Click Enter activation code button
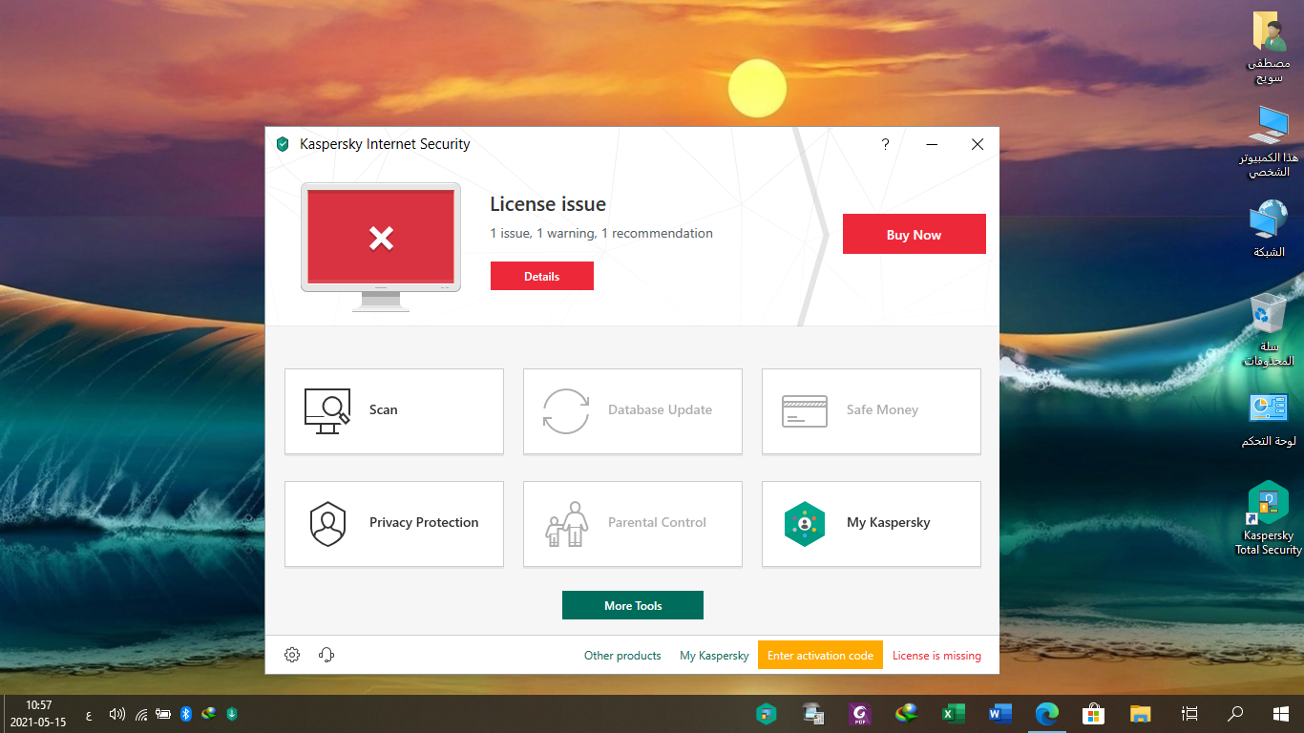 (820, 655)
